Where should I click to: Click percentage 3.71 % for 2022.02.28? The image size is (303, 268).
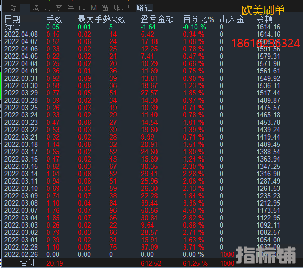click(194, 247)
